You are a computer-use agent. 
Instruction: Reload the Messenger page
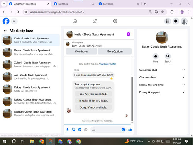[18, 12]
